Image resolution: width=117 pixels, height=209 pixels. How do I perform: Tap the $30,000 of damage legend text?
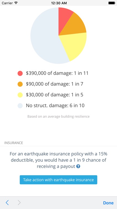55,95
